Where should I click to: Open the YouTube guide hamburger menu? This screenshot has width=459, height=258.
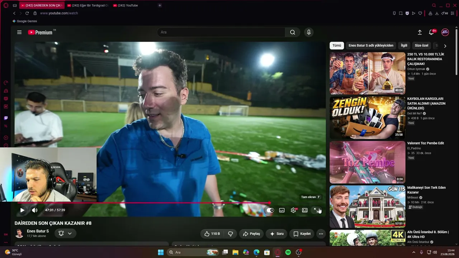click(x=19, y=32)
